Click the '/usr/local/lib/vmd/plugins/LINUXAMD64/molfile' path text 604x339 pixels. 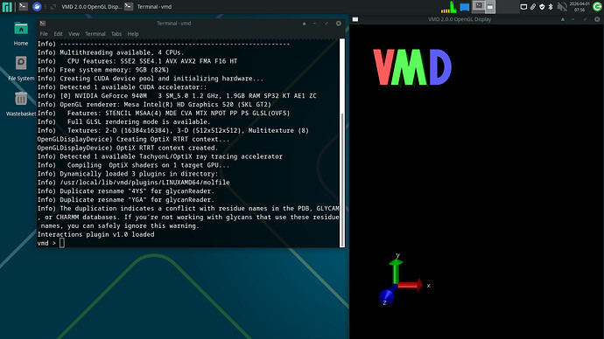pos(144,183)
